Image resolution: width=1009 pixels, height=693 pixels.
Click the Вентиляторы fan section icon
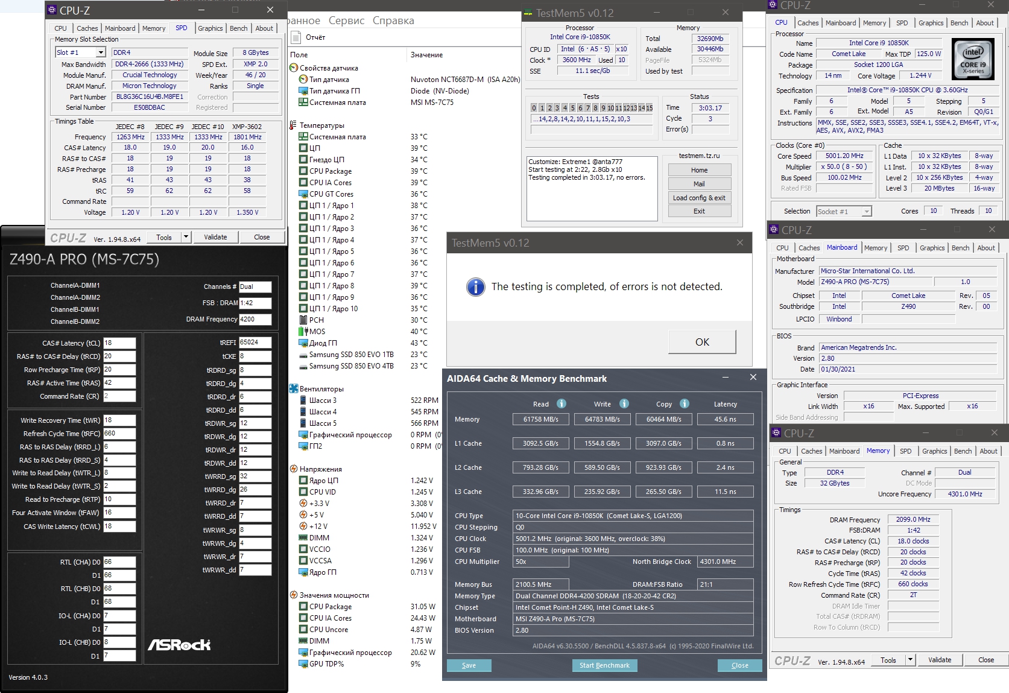pos(294,389)
